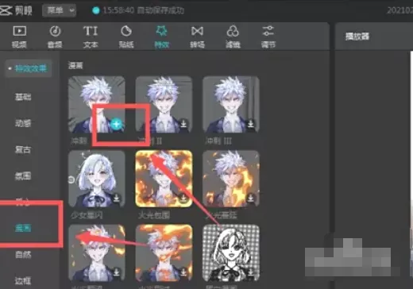This screenshot has width=413, height=289.
Task: Click the 少女星闪 effect name label
Action: click(x=87, y=215)
